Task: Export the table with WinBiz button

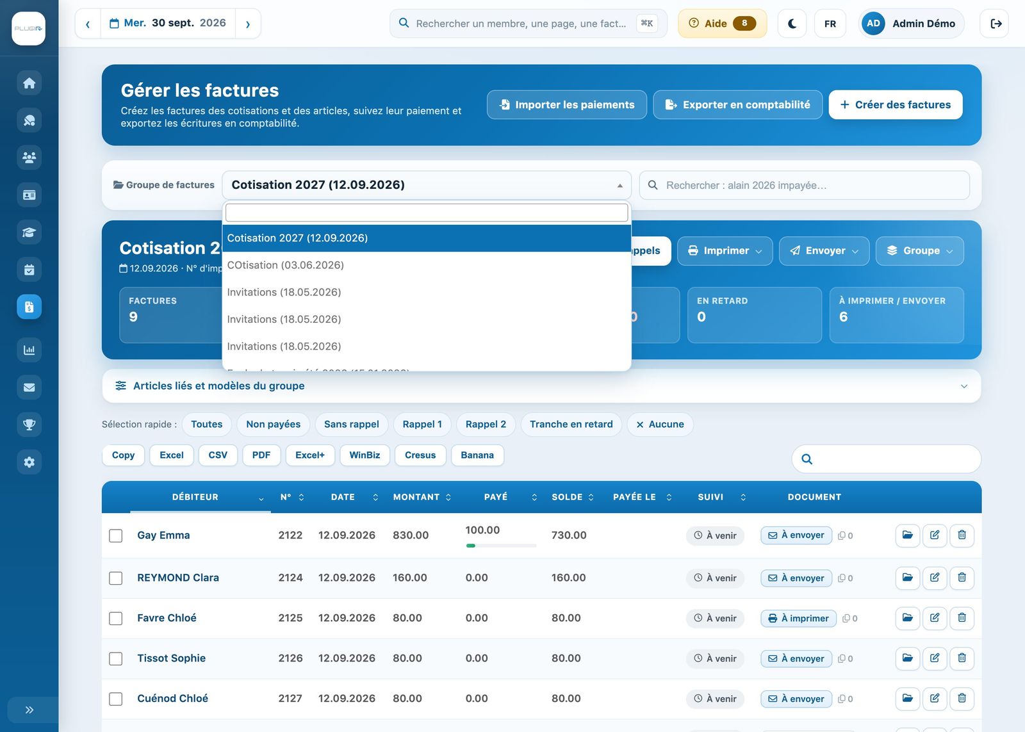Action: [365, 455]
